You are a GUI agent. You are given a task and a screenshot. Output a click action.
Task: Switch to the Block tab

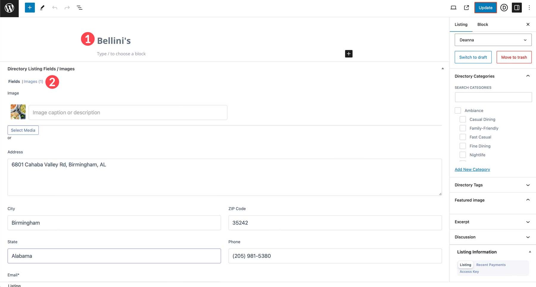pyautogui.click(x=482, y=24)
